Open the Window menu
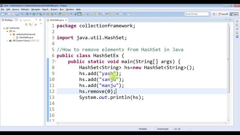 pos(70,9)
